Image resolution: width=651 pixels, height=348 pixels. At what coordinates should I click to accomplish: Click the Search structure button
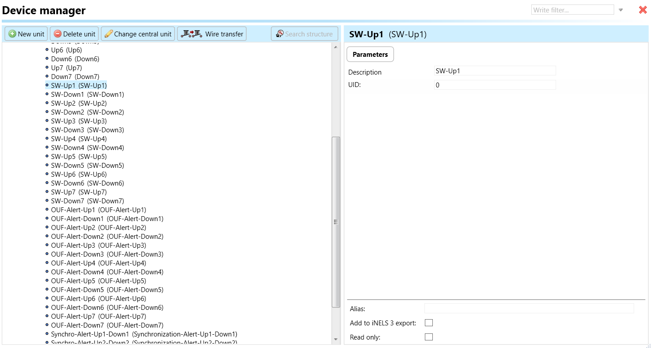[304, 34]
